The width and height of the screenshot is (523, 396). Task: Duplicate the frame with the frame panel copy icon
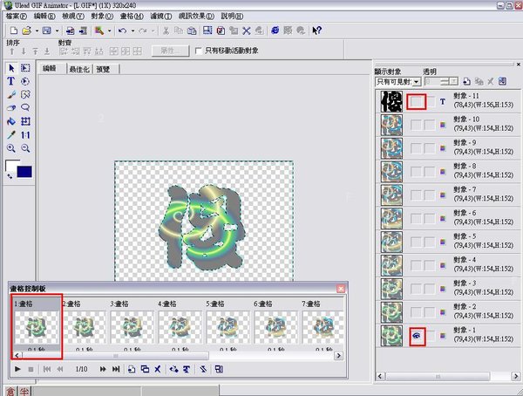pyautogui.click(x=145, y=369)
